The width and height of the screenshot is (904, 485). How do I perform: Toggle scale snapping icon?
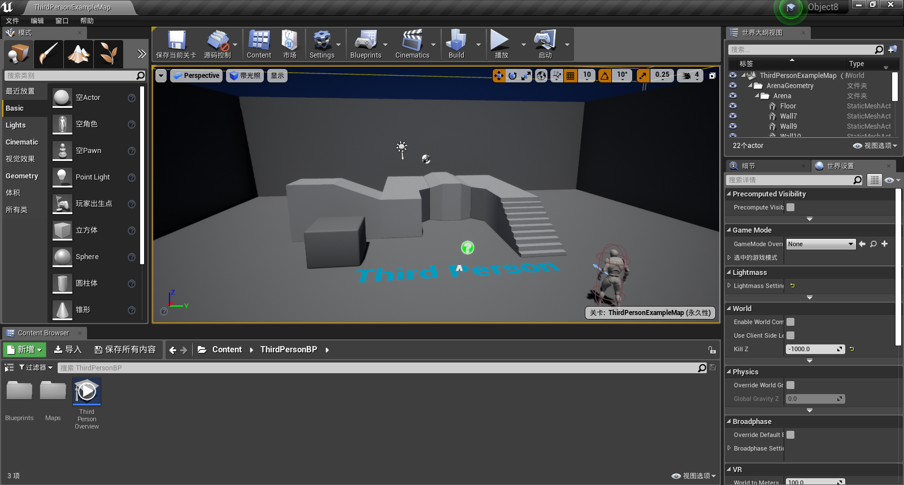point(643,76)
